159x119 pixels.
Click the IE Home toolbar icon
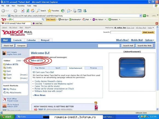point(33,11)
